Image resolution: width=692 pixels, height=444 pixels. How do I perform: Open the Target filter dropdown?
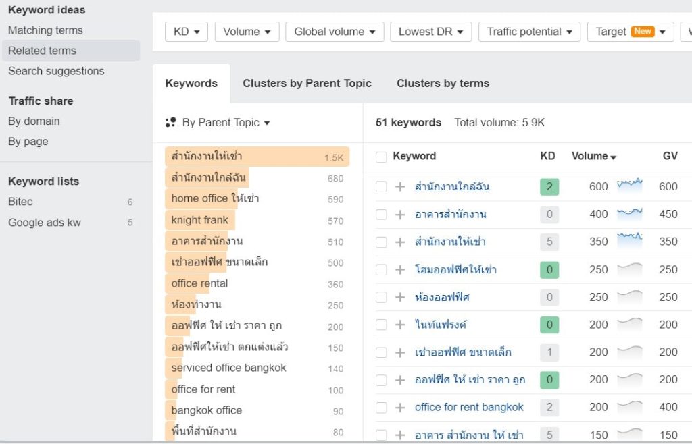631,32
